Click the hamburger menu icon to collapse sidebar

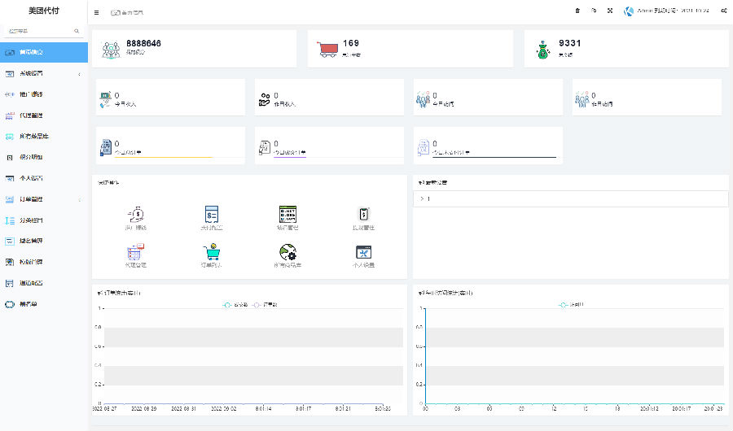97,12
